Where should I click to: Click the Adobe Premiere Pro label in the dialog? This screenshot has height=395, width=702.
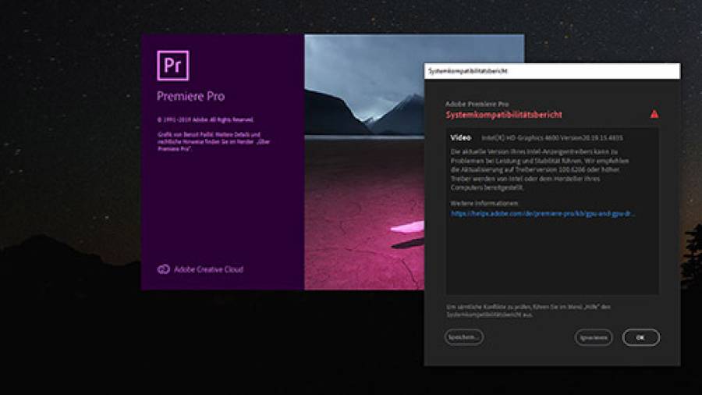pyautogui.click(x=477, y=104)
